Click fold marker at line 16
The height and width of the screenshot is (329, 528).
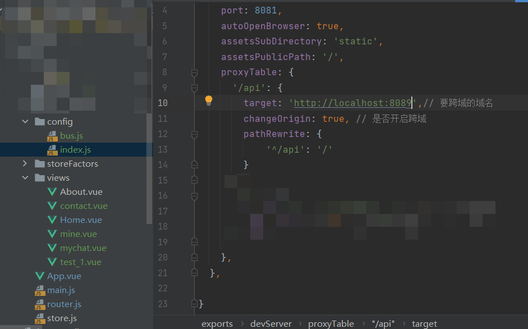coord(194,196)
